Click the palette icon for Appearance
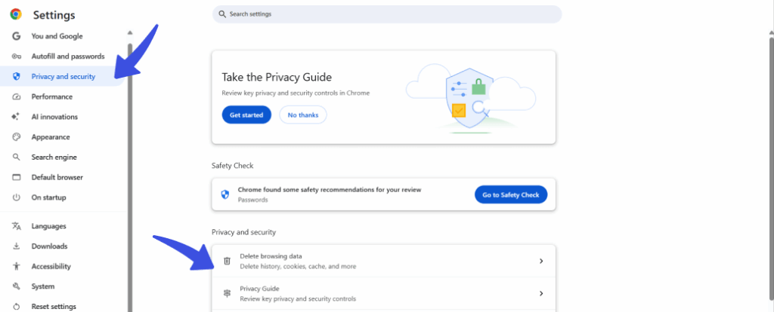774x312 pixels. click(x=17, y=137)
